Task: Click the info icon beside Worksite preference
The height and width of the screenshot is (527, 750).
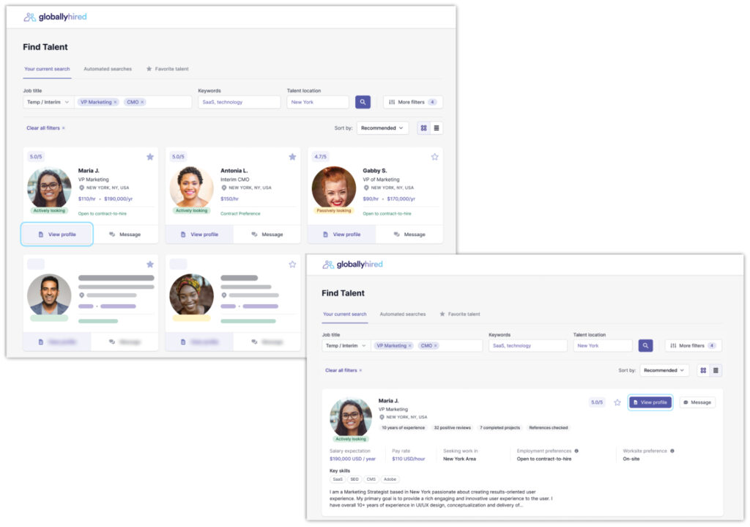Action: [x=672, y=451]
